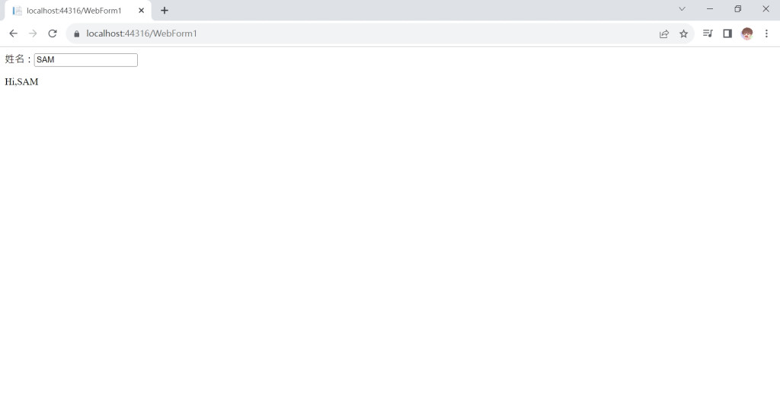Toggle the browser side panel
780x414 pixels.
tap(727, 33)
